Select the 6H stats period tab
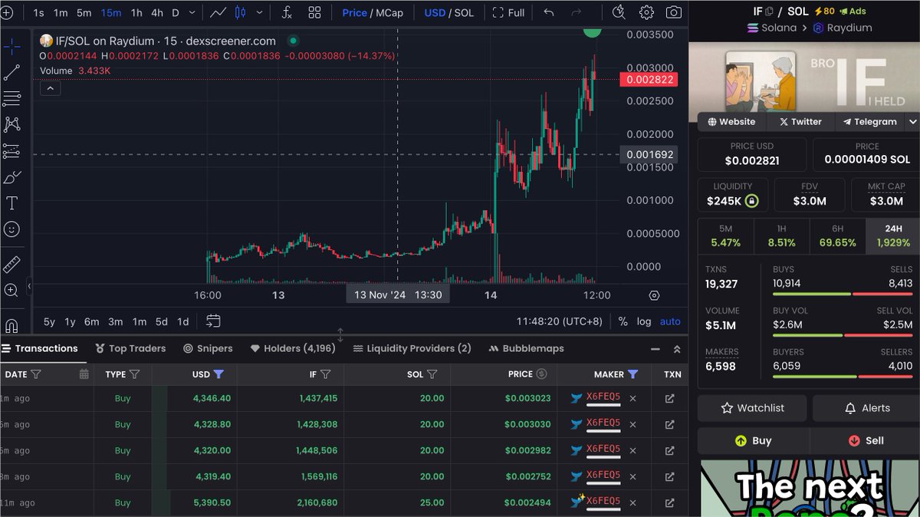 tap(837, 235)
